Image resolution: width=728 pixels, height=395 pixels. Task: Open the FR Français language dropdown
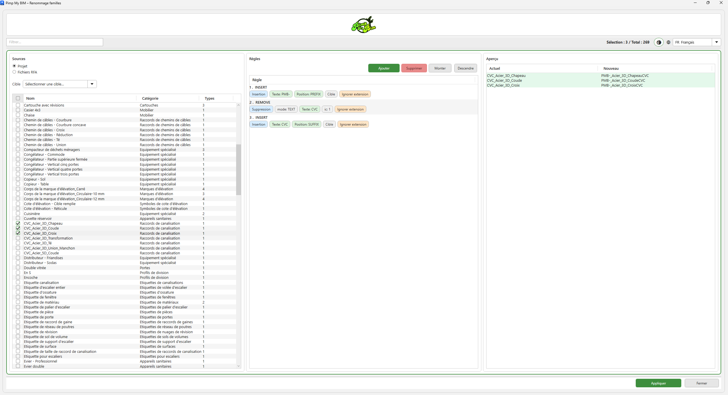pyautogui.click(x=697, y=42)
